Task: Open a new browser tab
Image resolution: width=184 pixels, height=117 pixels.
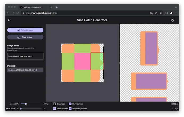Action: click(x=56, y=7)
